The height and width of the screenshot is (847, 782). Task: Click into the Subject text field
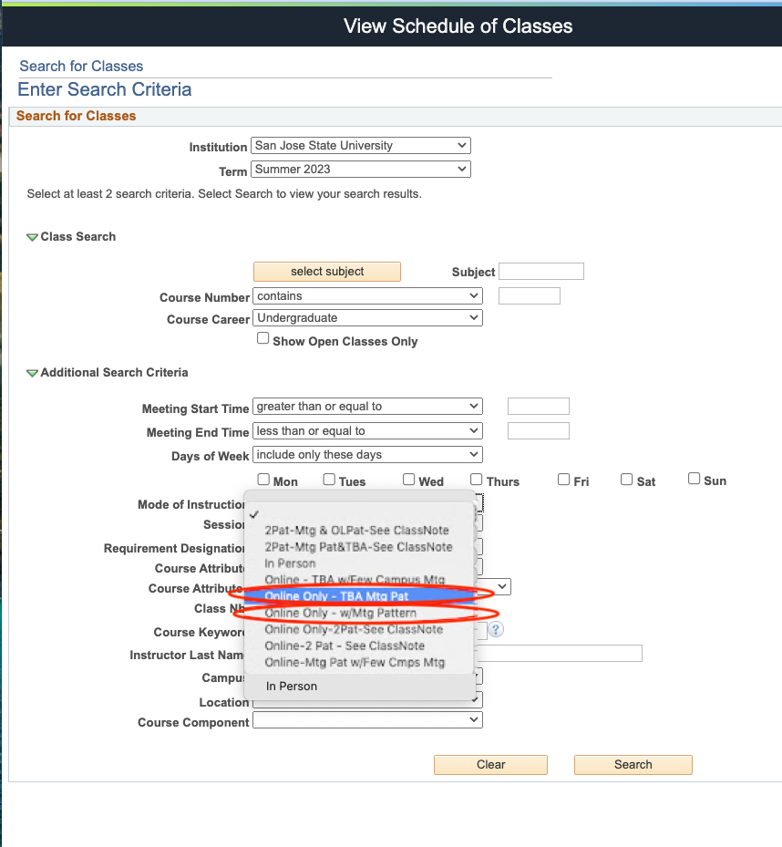pyautogui.click(x=540, y=272)
